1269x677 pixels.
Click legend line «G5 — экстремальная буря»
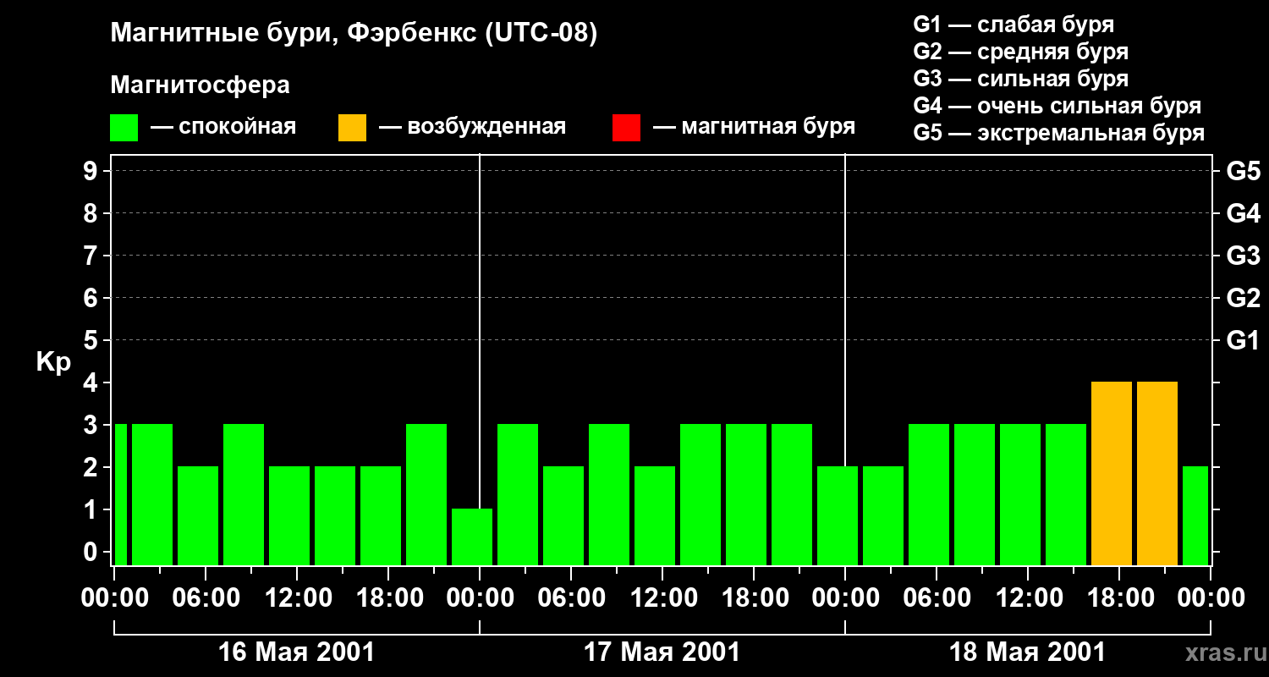click(1059, 133)
